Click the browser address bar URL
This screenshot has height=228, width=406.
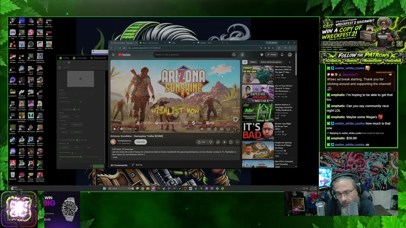tap(146, 48)
